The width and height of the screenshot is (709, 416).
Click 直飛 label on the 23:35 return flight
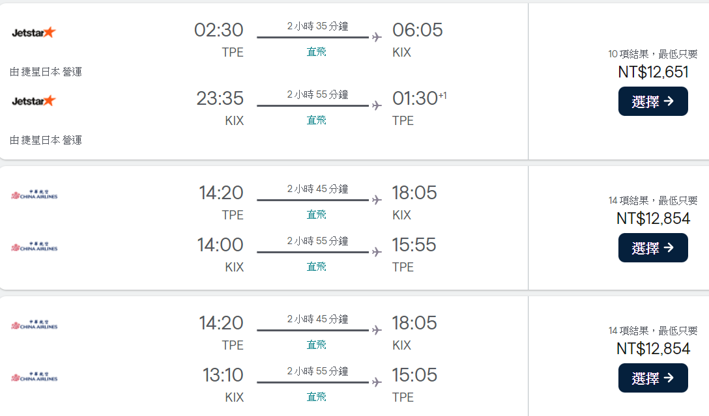point(317,120)
